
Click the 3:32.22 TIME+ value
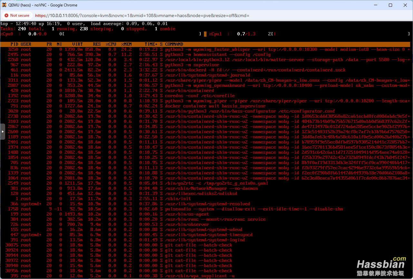click(x=148, y=70)
